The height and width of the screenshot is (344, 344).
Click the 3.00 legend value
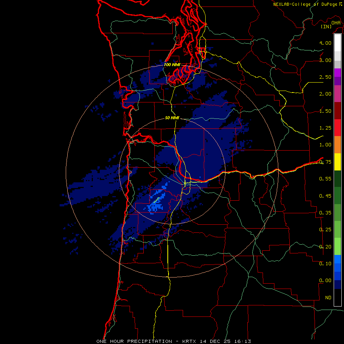(325, 60)
